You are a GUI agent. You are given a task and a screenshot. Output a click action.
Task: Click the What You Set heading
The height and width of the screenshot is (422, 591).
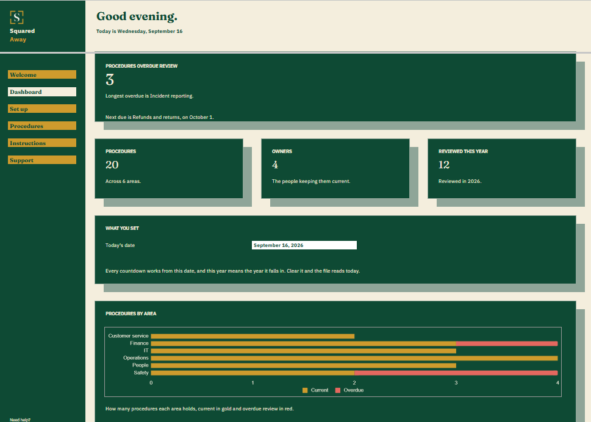pyautogui.click(x=122, y=228)
